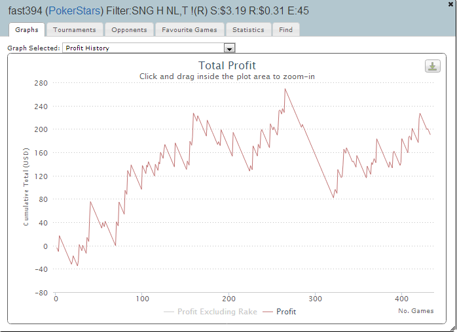Click the 100 x-axis value
This screenshot has width=457, height=332.
(x=142, y=299)
